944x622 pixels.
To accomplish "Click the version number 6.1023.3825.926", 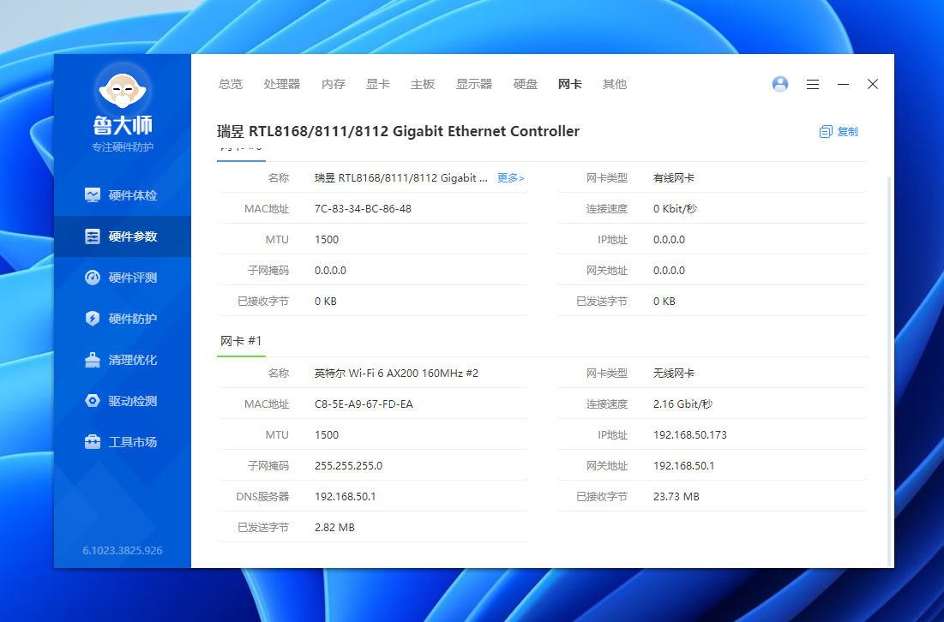I will point(123,550).
